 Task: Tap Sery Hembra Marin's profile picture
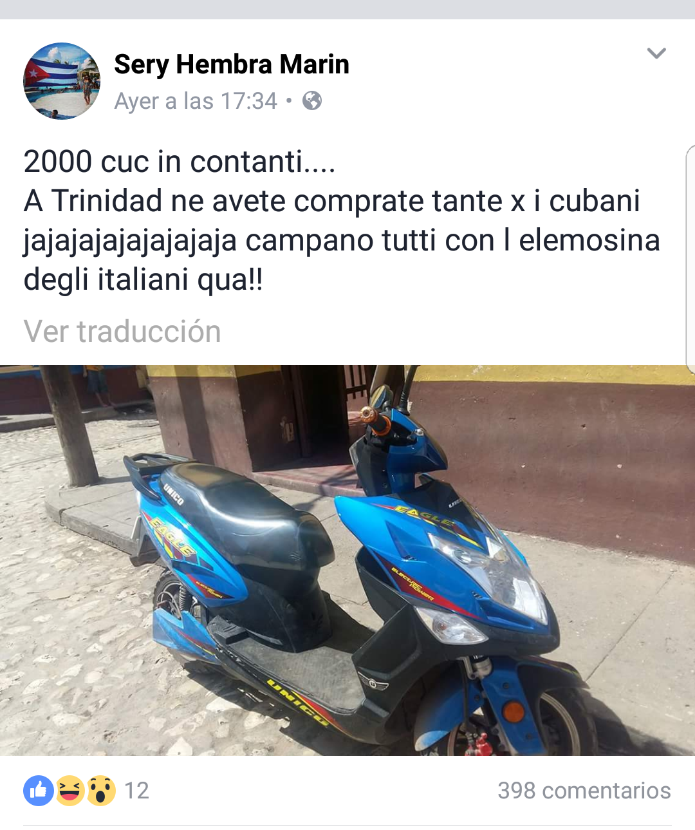tap(62, 81)
